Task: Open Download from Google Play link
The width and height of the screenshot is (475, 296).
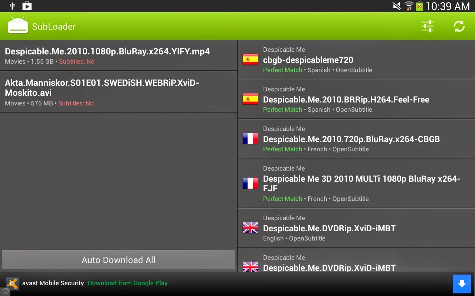Action: point(128,283)
